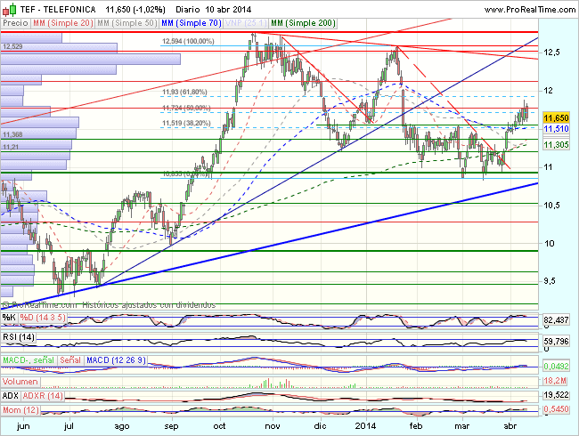Screen dimensions: 579x436
Task: Click the 11,93 (61,80%) Fibonacci label
Action: click(x=184, y=92)
